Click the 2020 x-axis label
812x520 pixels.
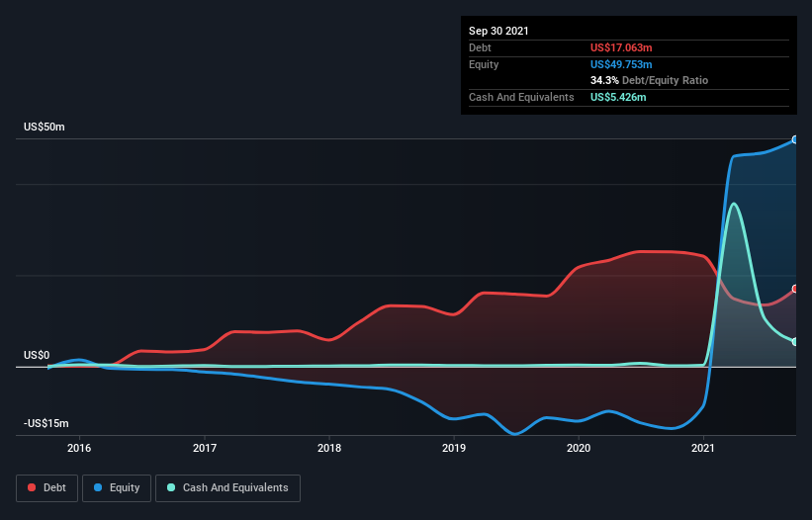[x=579, y=448]
